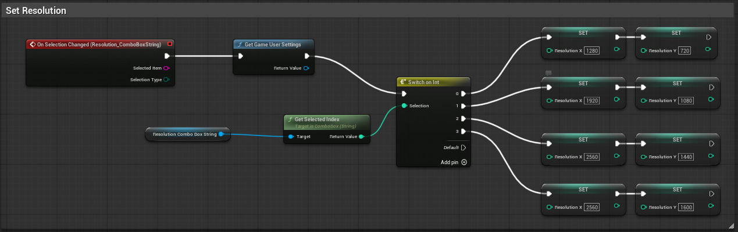This screenshot has width=738, height=232.
Task: Click output pin 3 of Switch on Int
Action: coord(464,132)
